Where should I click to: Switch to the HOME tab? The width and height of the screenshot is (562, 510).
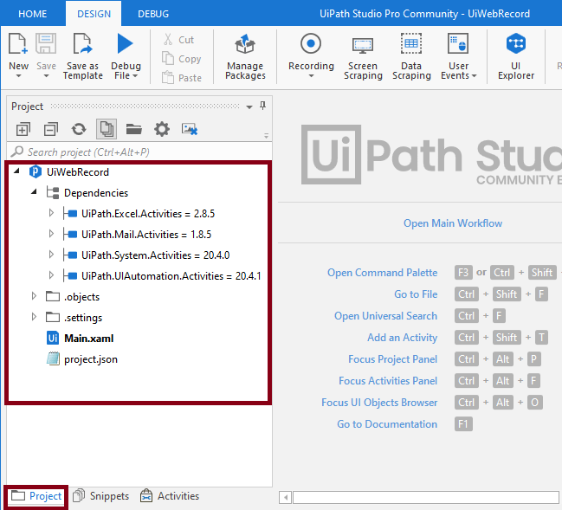click(x=33, y=14)
